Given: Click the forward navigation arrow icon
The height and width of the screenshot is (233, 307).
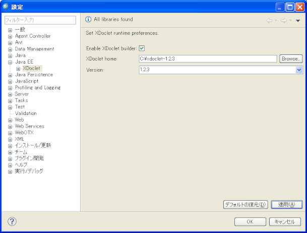Looking at the screenshot, I should 283,21.
